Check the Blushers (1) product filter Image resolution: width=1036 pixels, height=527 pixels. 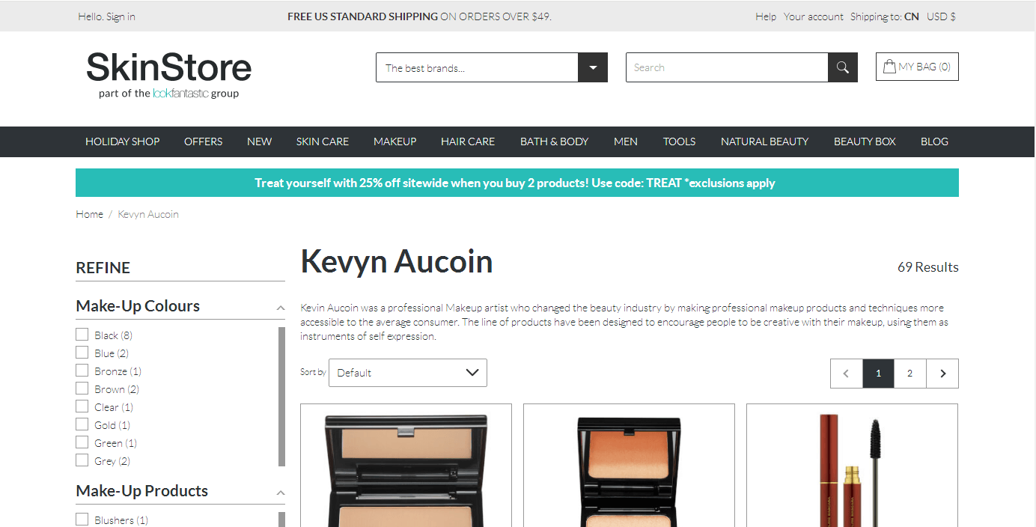click(82, 520)
